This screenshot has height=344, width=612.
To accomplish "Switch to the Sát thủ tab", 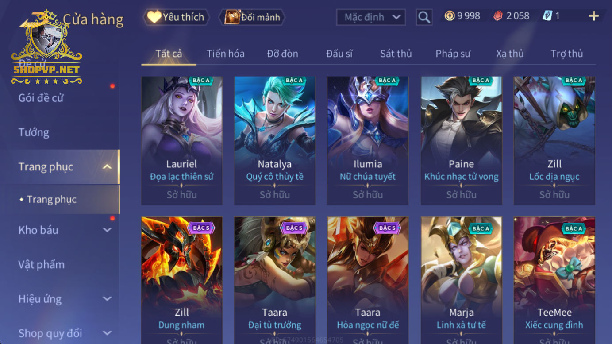I will click(396, 54).
